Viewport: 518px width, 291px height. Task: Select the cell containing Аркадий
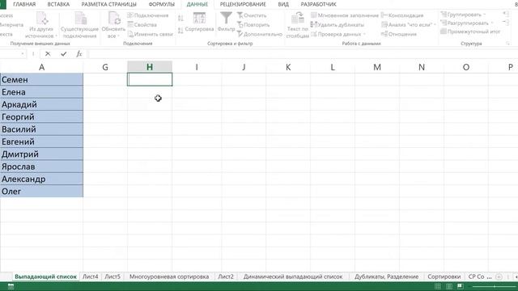[x=41, y=104]
